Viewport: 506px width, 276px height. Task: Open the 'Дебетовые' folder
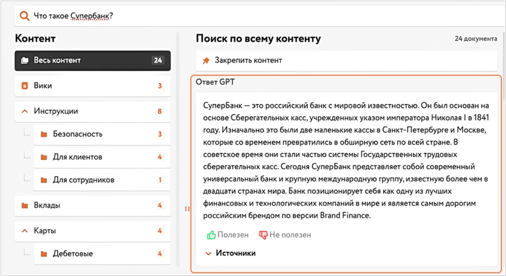point(102,254)
